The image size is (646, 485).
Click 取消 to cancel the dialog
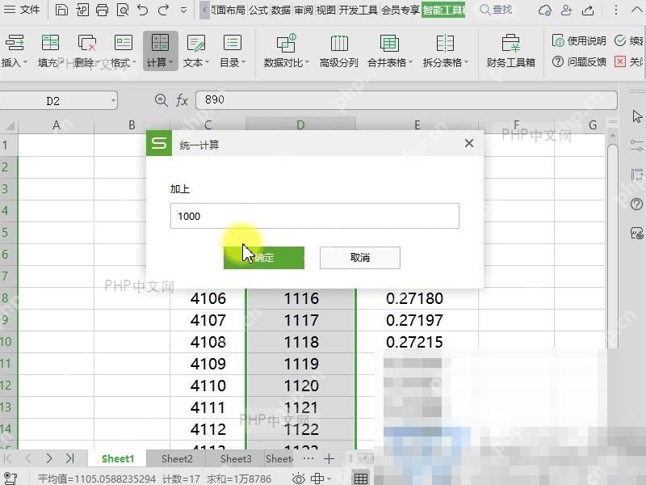[x=359, y=258]
